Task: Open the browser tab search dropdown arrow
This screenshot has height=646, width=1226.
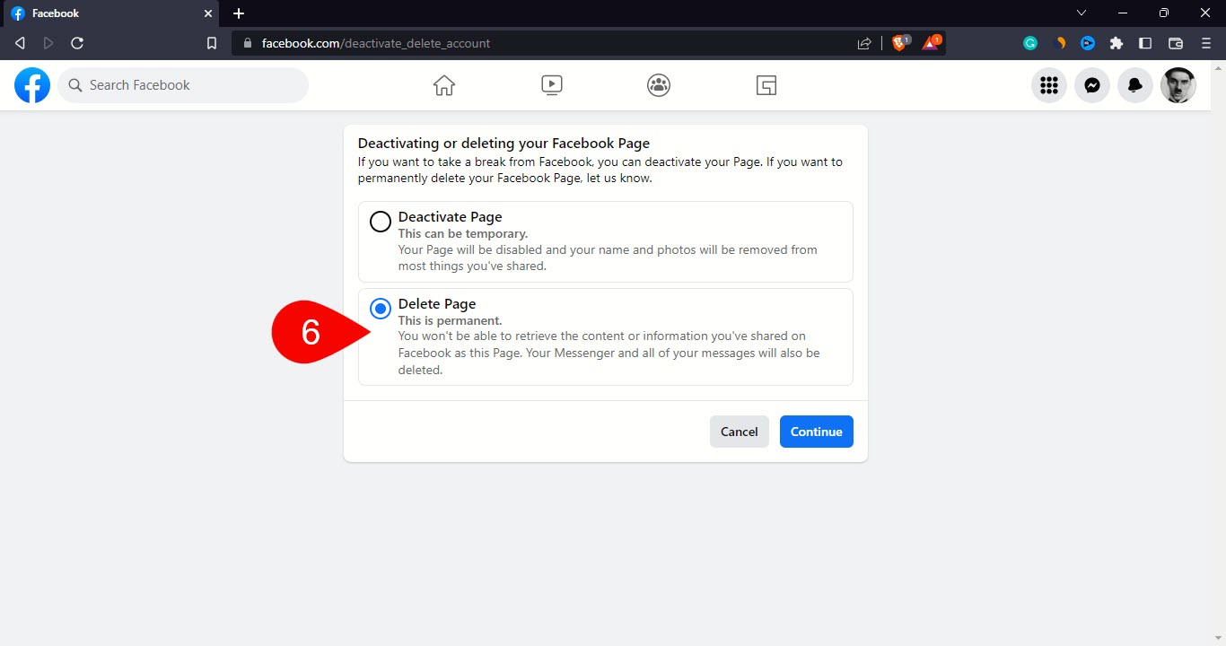Action: tap(1082, 13)
